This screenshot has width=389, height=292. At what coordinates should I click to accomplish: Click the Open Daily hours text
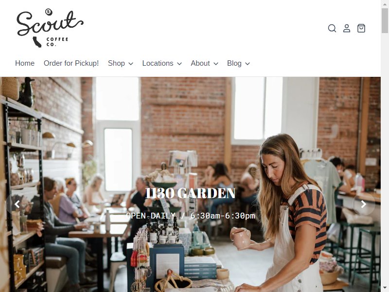[190, 216]
